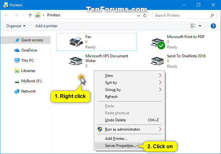Open Libraries in navigation pane
The width and height of the screenshot is (221, 154).
click(x=25, y=71)
